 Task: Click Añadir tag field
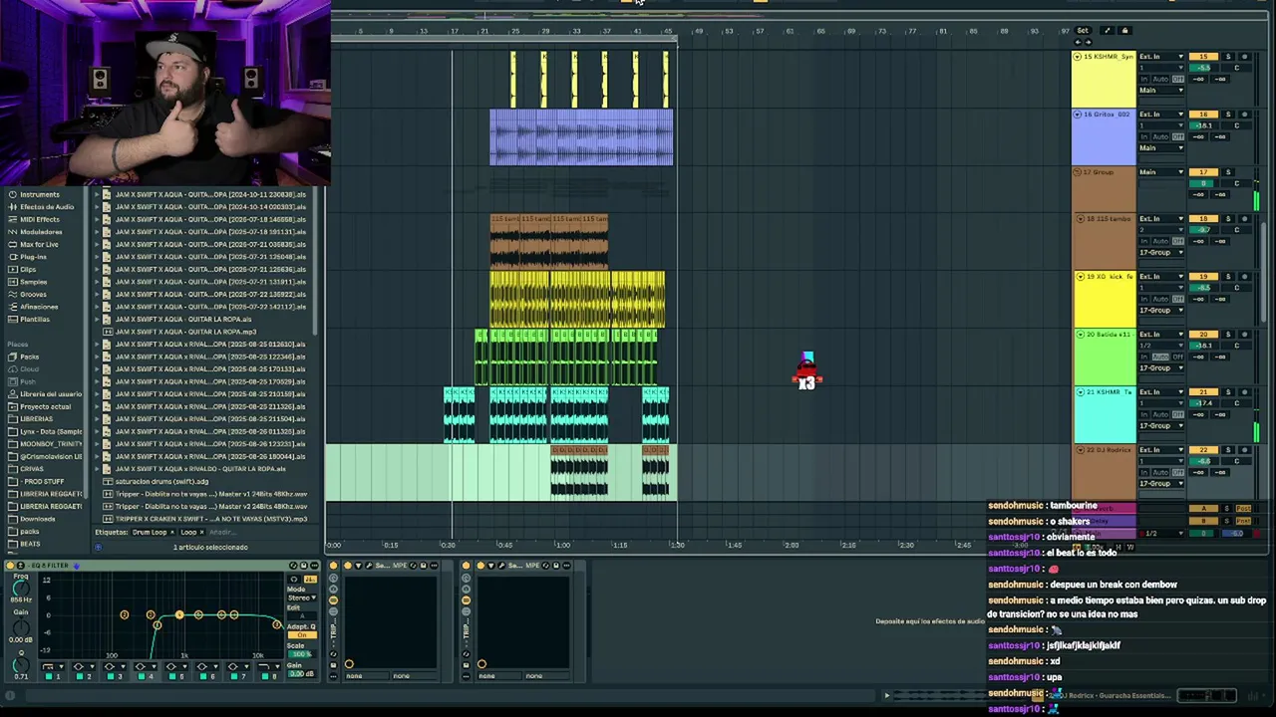coord(223,532)
